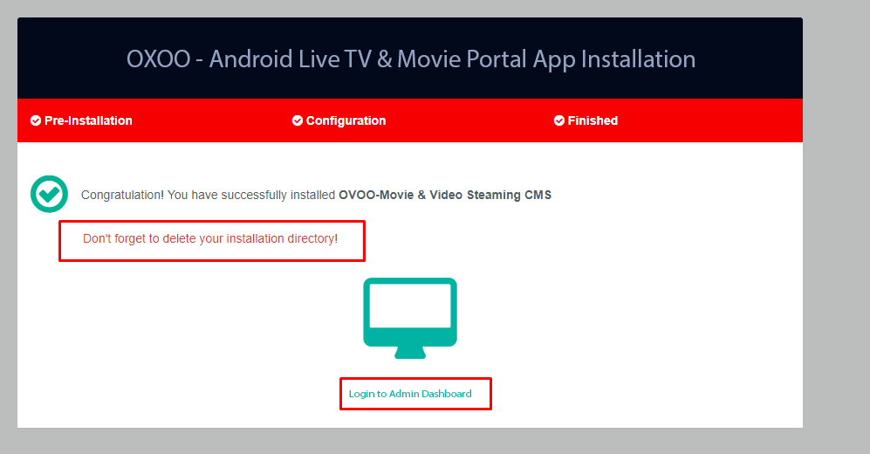Viewport: 870px width, 454px height.
Task: Click the checkmark icon beside Pre-Installation
Action: (x=36, y=120)
